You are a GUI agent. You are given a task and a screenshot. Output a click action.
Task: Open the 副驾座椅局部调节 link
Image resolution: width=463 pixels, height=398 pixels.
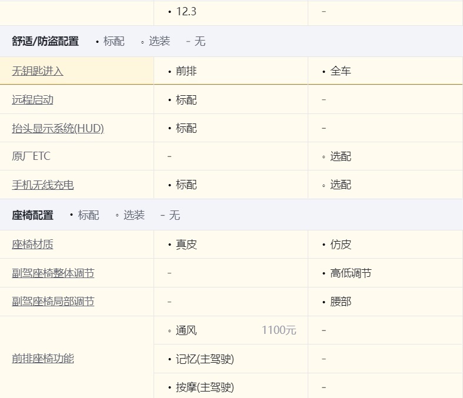(53, 302)
